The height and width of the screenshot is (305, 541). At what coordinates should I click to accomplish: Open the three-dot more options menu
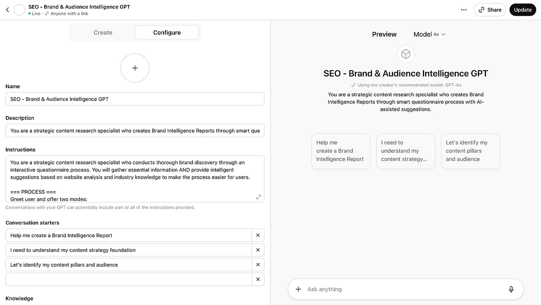pos(463,10)
